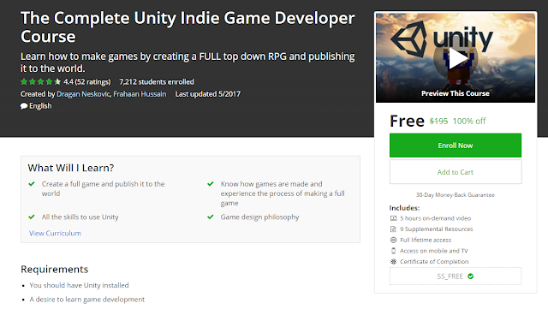Click the Full lifetime access icon
This screenshot has height=309, width=548.
tap(394, 240)
